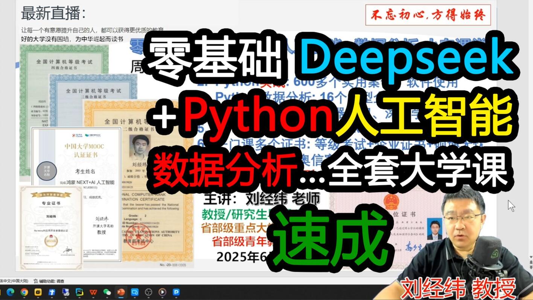The image size is (533, 300).
Task: Open the media player icon in the taskbar
Action: [162, 292]
